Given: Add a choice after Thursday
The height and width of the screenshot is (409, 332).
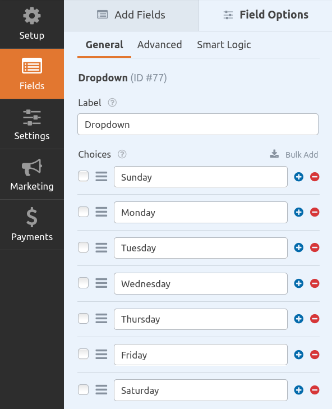Looking at the screenshot, I should tap(298, 319).
